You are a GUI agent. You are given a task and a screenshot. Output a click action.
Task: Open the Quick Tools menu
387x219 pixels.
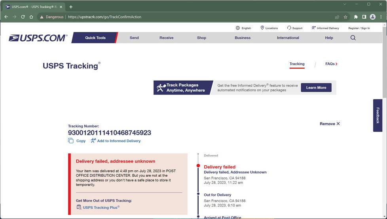point(95,38)
